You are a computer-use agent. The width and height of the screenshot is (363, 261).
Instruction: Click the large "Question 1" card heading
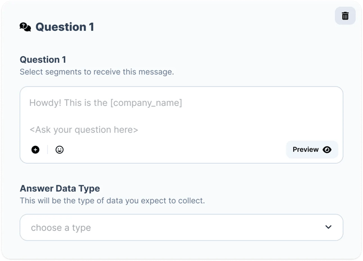tap(64, 27)
